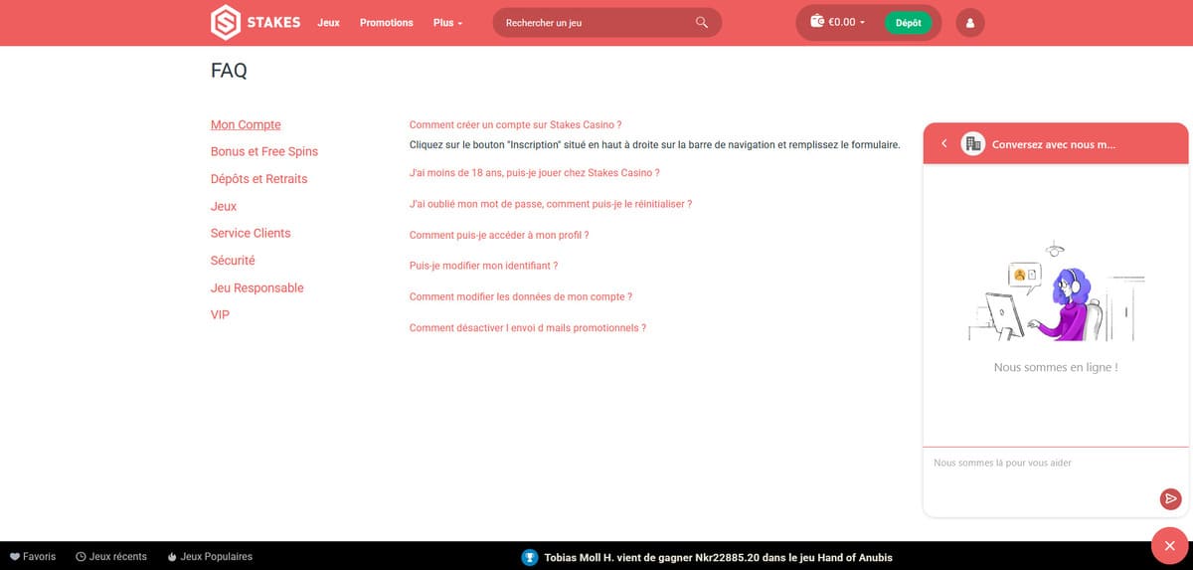
Task: Open Jeux récents in the bottom bar
Action: pos(111,557)
